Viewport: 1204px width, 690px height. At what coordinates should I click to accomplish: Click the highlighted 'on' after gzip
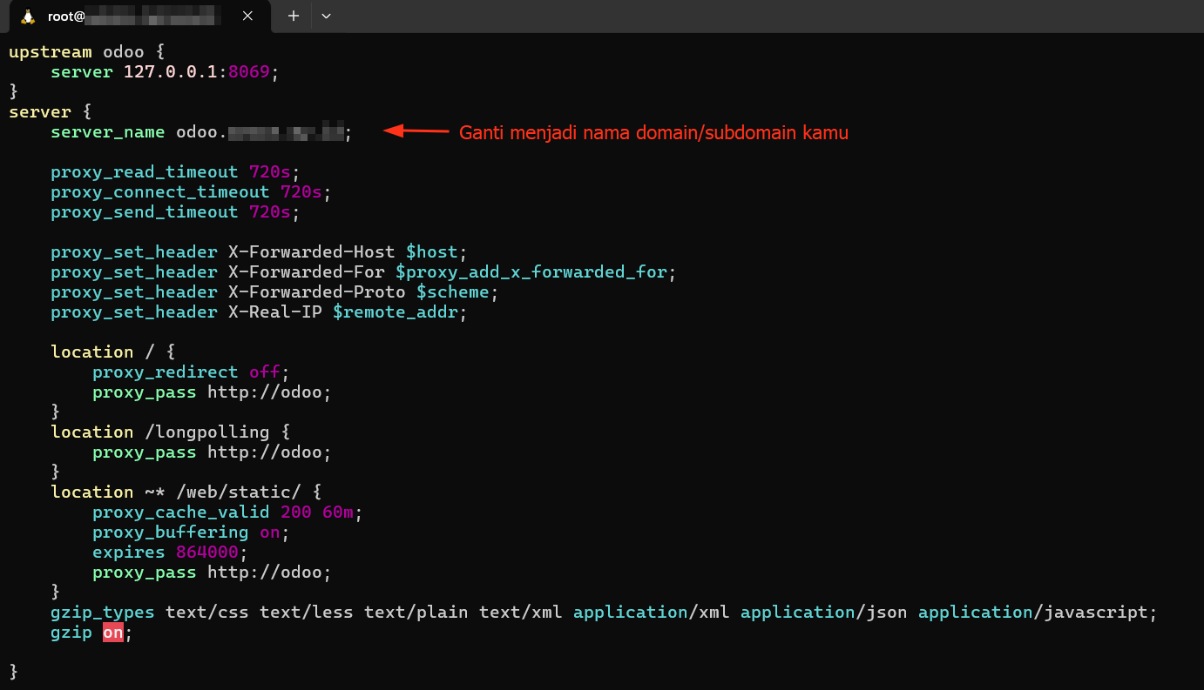[x=112, y=633]
